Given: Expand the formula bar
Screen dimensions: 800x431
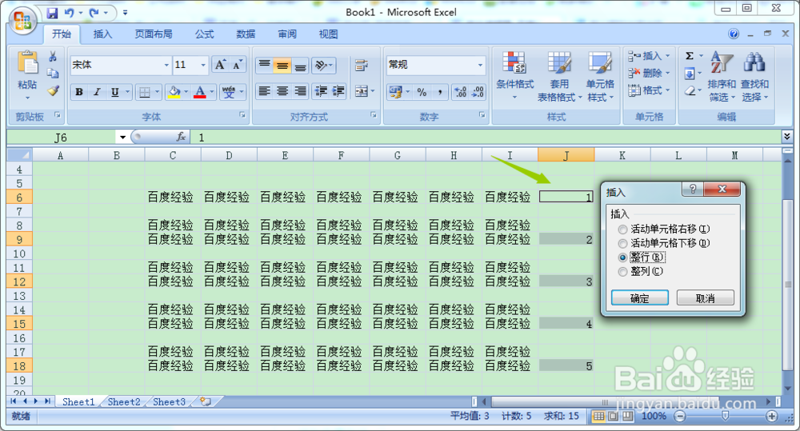Looking at the screenshot, I should coord(786,136).
